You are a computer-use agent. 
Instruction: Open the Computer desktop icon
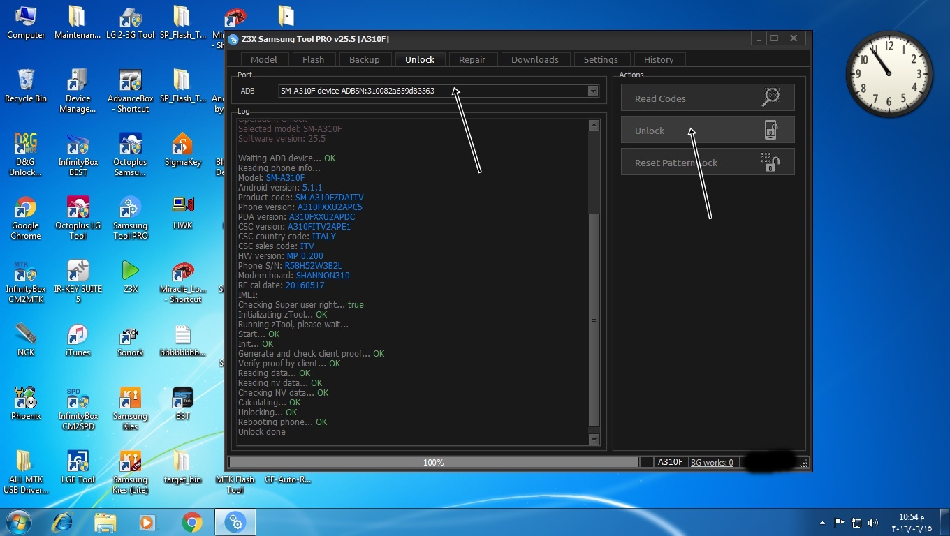pyautogui.click(x=26, y=22)
